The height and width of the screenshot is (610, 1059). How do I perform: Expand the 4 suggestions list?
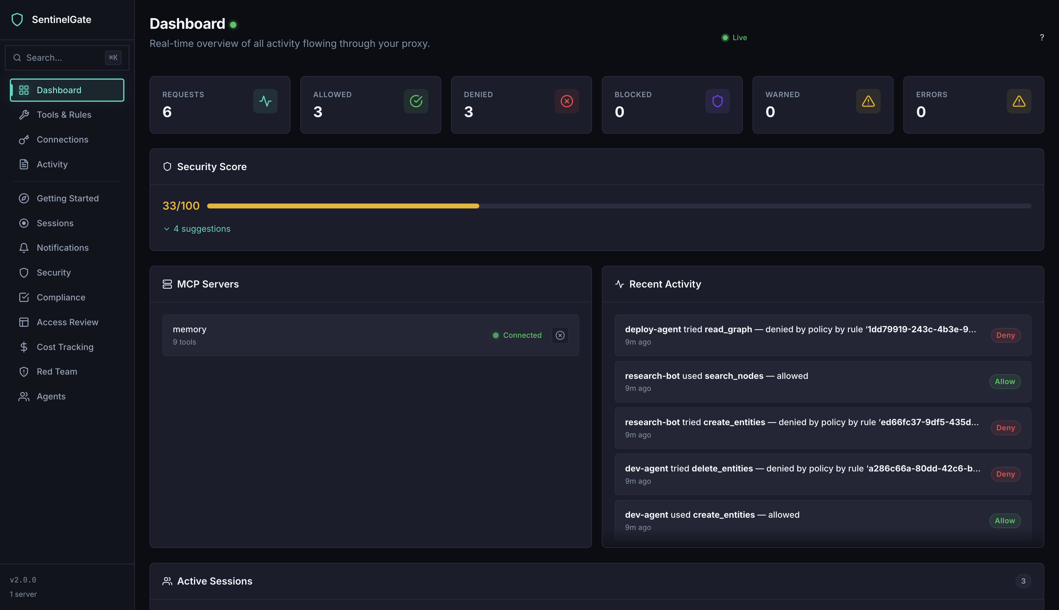click(x=197, y=229)
